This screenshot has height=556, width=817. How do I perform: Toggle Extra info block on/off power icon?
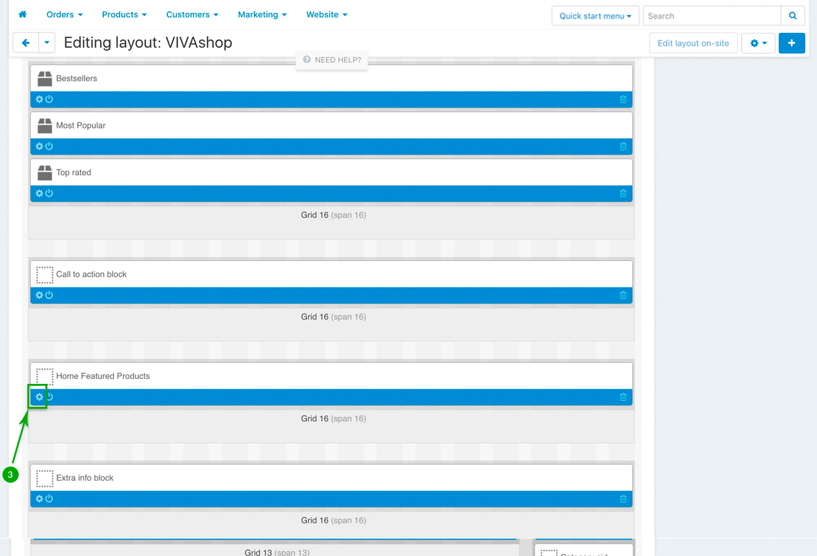[49, 499]
